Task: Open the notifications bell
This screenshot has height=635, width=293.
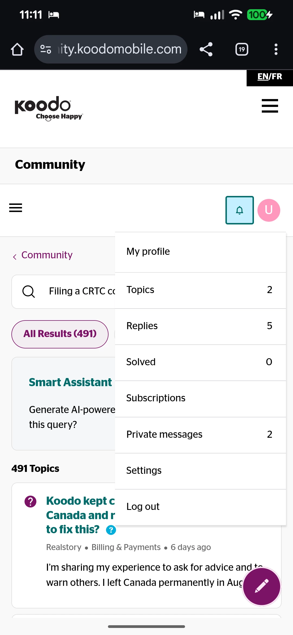Action: [x=240, y=210]
